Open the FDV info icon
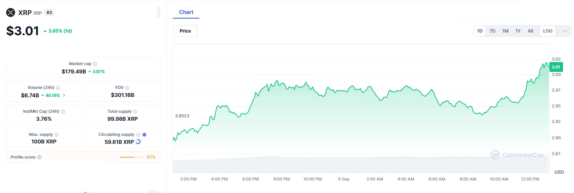This screenshot has height=193, width=574. [127, 87]
